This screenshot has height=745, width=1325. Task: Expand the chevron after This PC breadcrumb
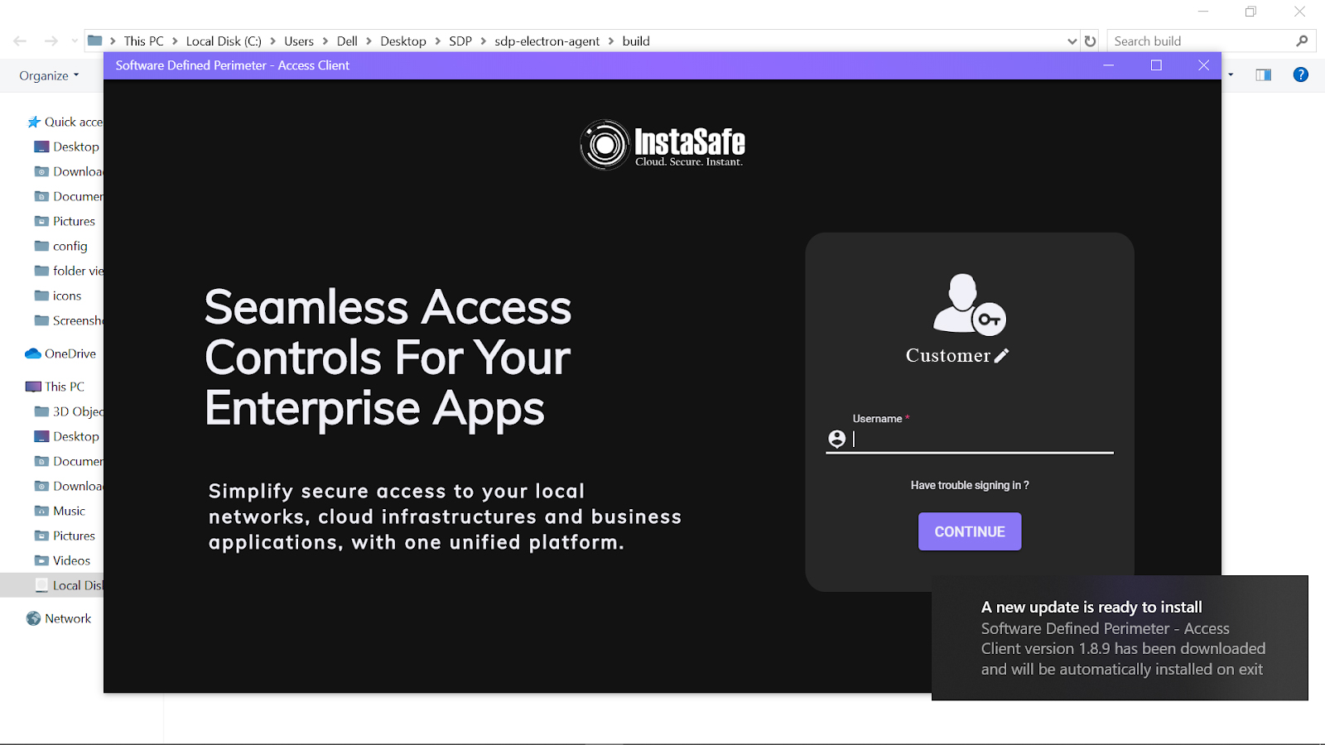click(x=175, y=41)
